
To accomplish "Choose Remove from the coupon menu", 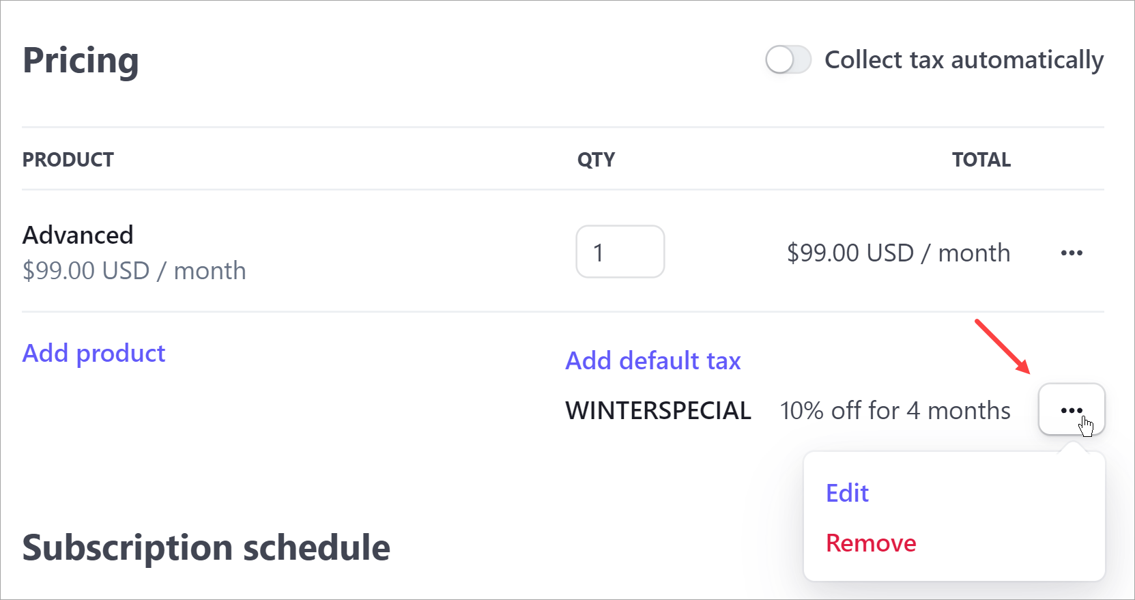I will (871, 543).
